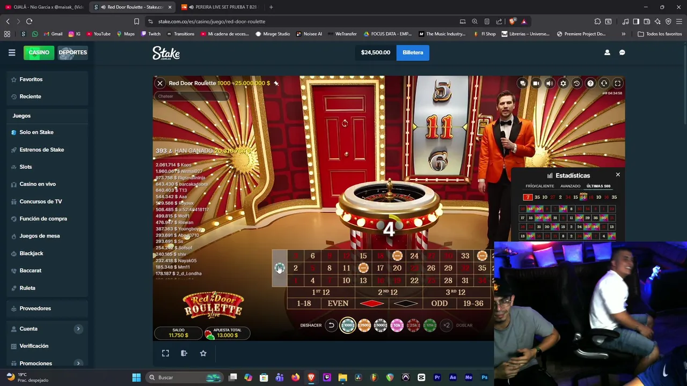Place a bet on number 17
687x386 pixels.
pyautogui.click(x=380, y=268)
